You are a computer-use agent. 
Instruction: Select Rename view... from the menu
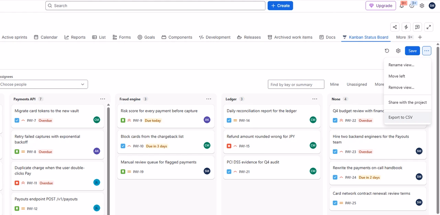pos(407,65)
